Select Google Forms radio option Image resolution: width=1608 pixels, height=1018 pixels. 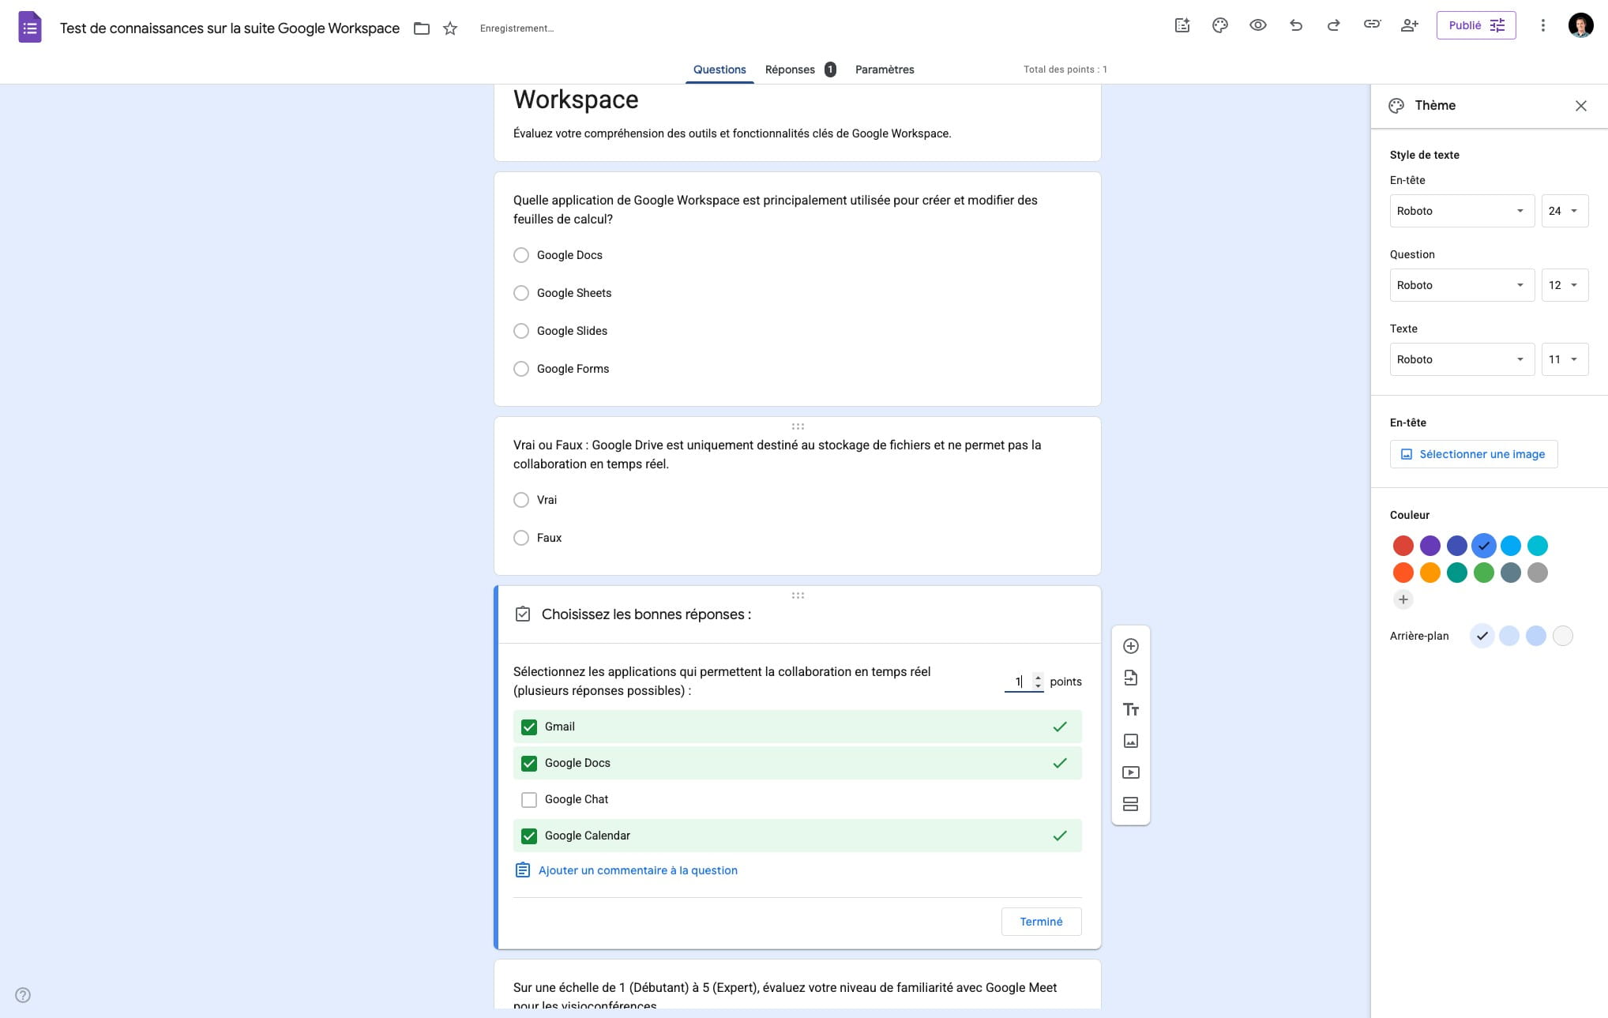tap(521, 369)
